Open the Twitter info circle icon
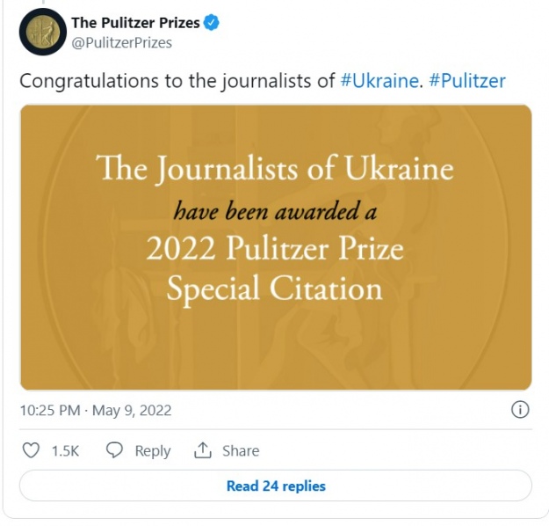Viewport: 549px width, 526px height. [520, 410]
